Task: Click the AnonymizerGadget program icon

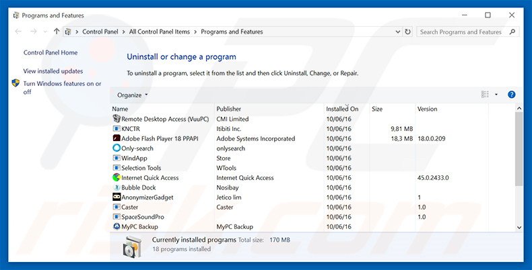Action: click(x=117, y=197)
